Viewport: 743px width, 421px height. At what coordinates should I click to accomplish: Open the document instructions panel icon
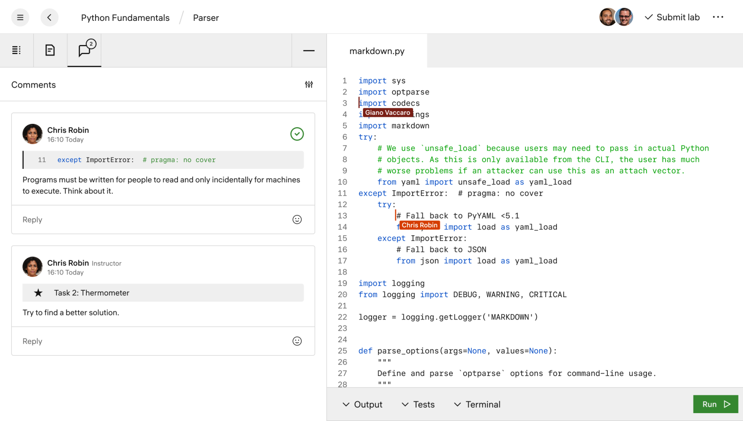[x=50, y=50]
